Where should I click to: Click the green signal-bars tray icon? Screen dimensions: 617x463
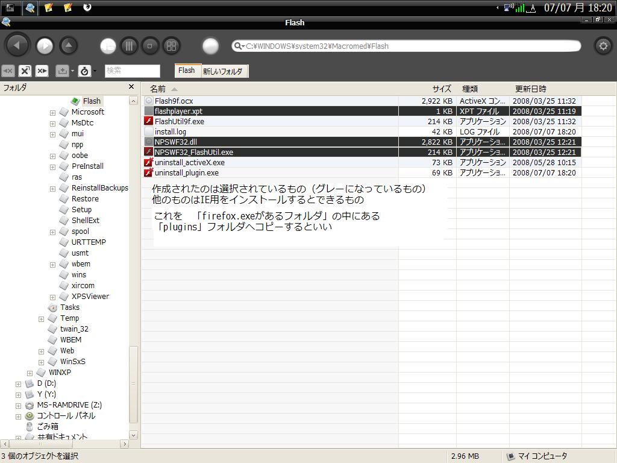point(520,7)
